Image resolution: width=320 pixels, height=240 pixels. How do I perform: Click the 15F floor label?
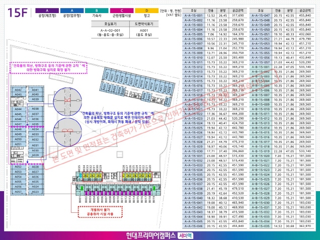[18, 13]
